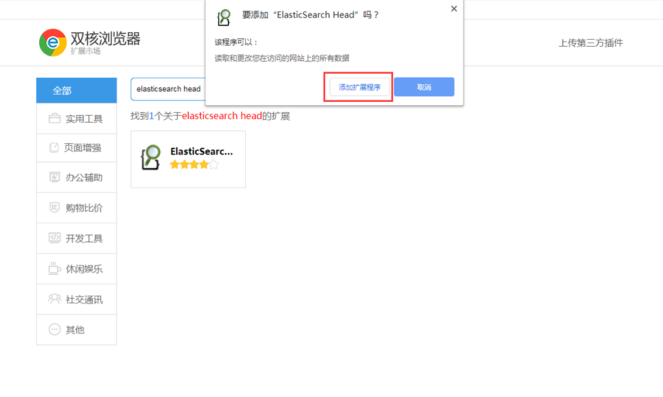Click the code monitor icon beside 开发工具

point(54,238)
